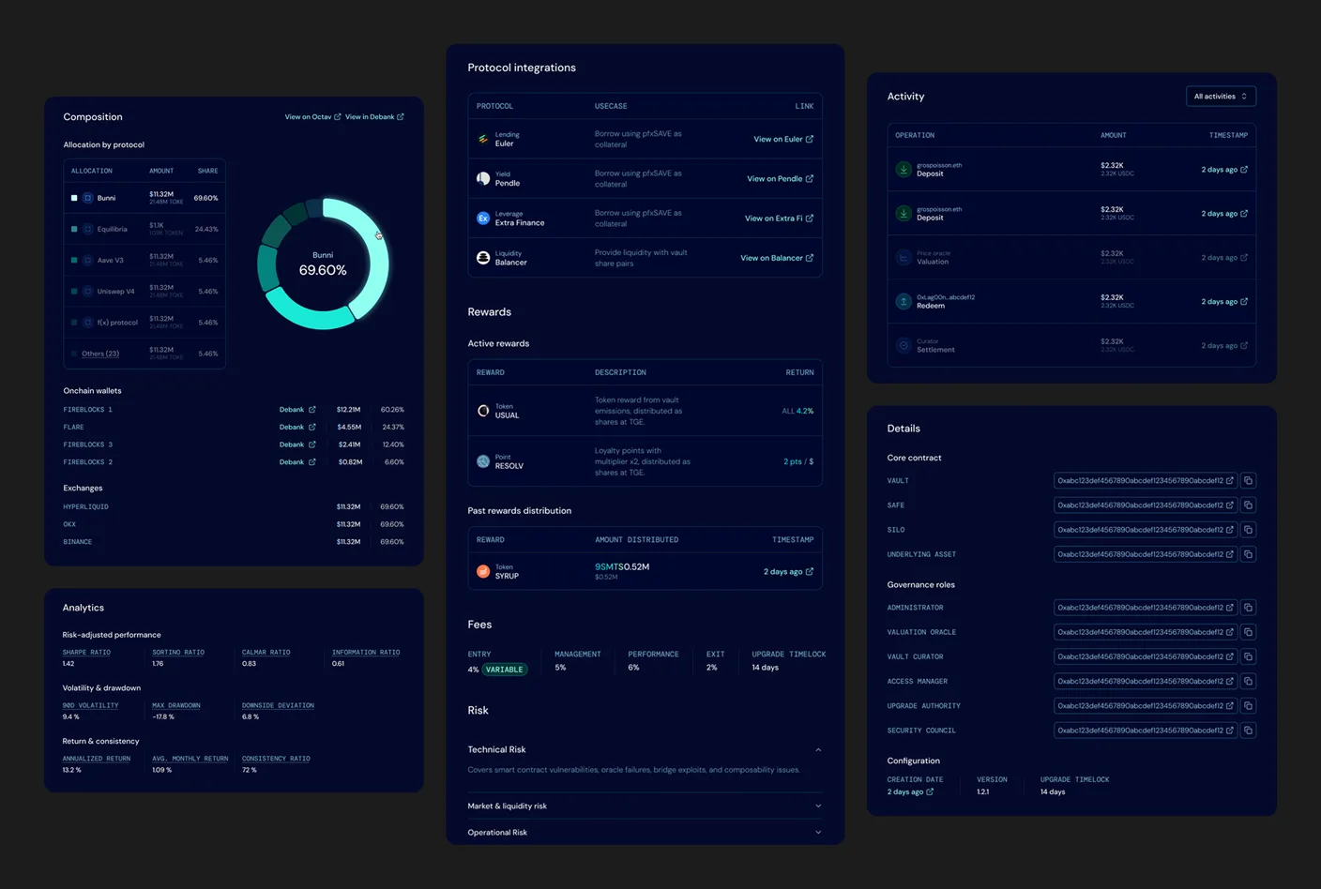Click the SHARPE RATIO metric label
The width and height of the screenshot is (1321, 889).
coord(86,652)
